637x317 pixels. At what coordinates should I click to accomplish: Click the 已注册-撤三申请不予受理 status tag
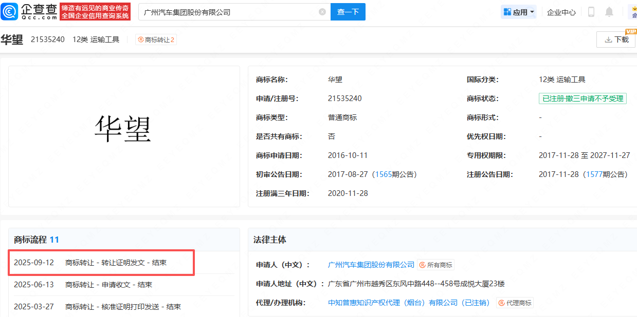tap(583, 98)
